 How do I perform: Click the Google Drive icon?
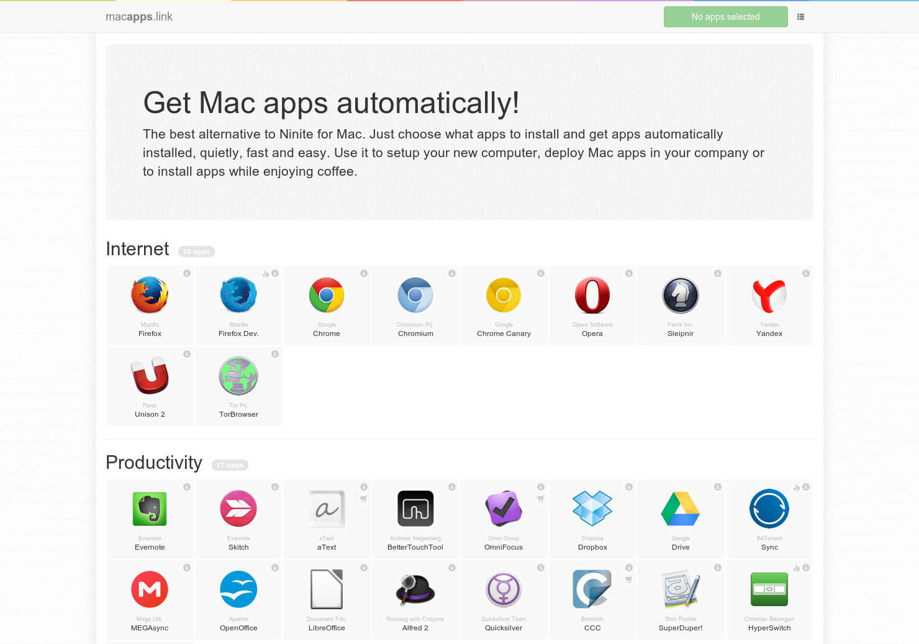pyautogui.click(x=680, y=509)
